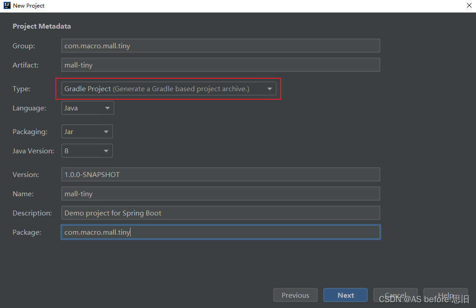Focus the Artifact input field
This screenshot has width=476, height=308.
click(x=221, y=65)
